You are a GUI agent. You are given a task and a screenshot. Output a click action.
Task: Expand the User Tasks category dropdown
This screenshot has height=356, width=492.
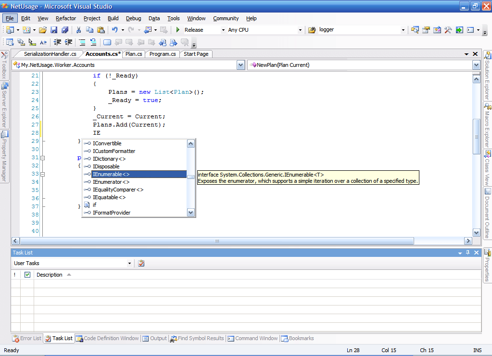coord(129,263)
